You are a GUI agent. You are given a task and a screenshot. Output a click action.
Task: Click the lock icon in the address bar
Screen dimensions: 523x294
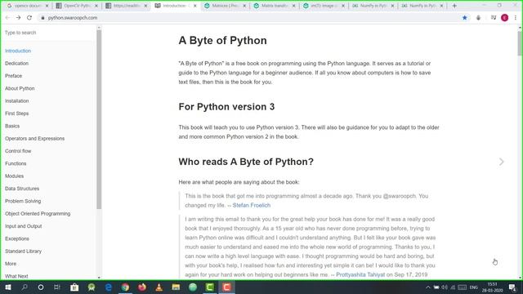tap(42, 18)
